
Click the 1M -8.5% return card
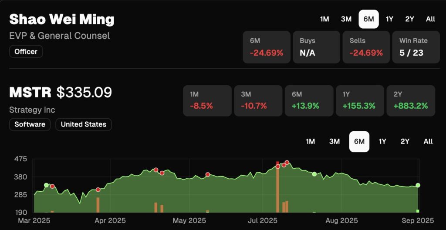(x=207, y=100)
